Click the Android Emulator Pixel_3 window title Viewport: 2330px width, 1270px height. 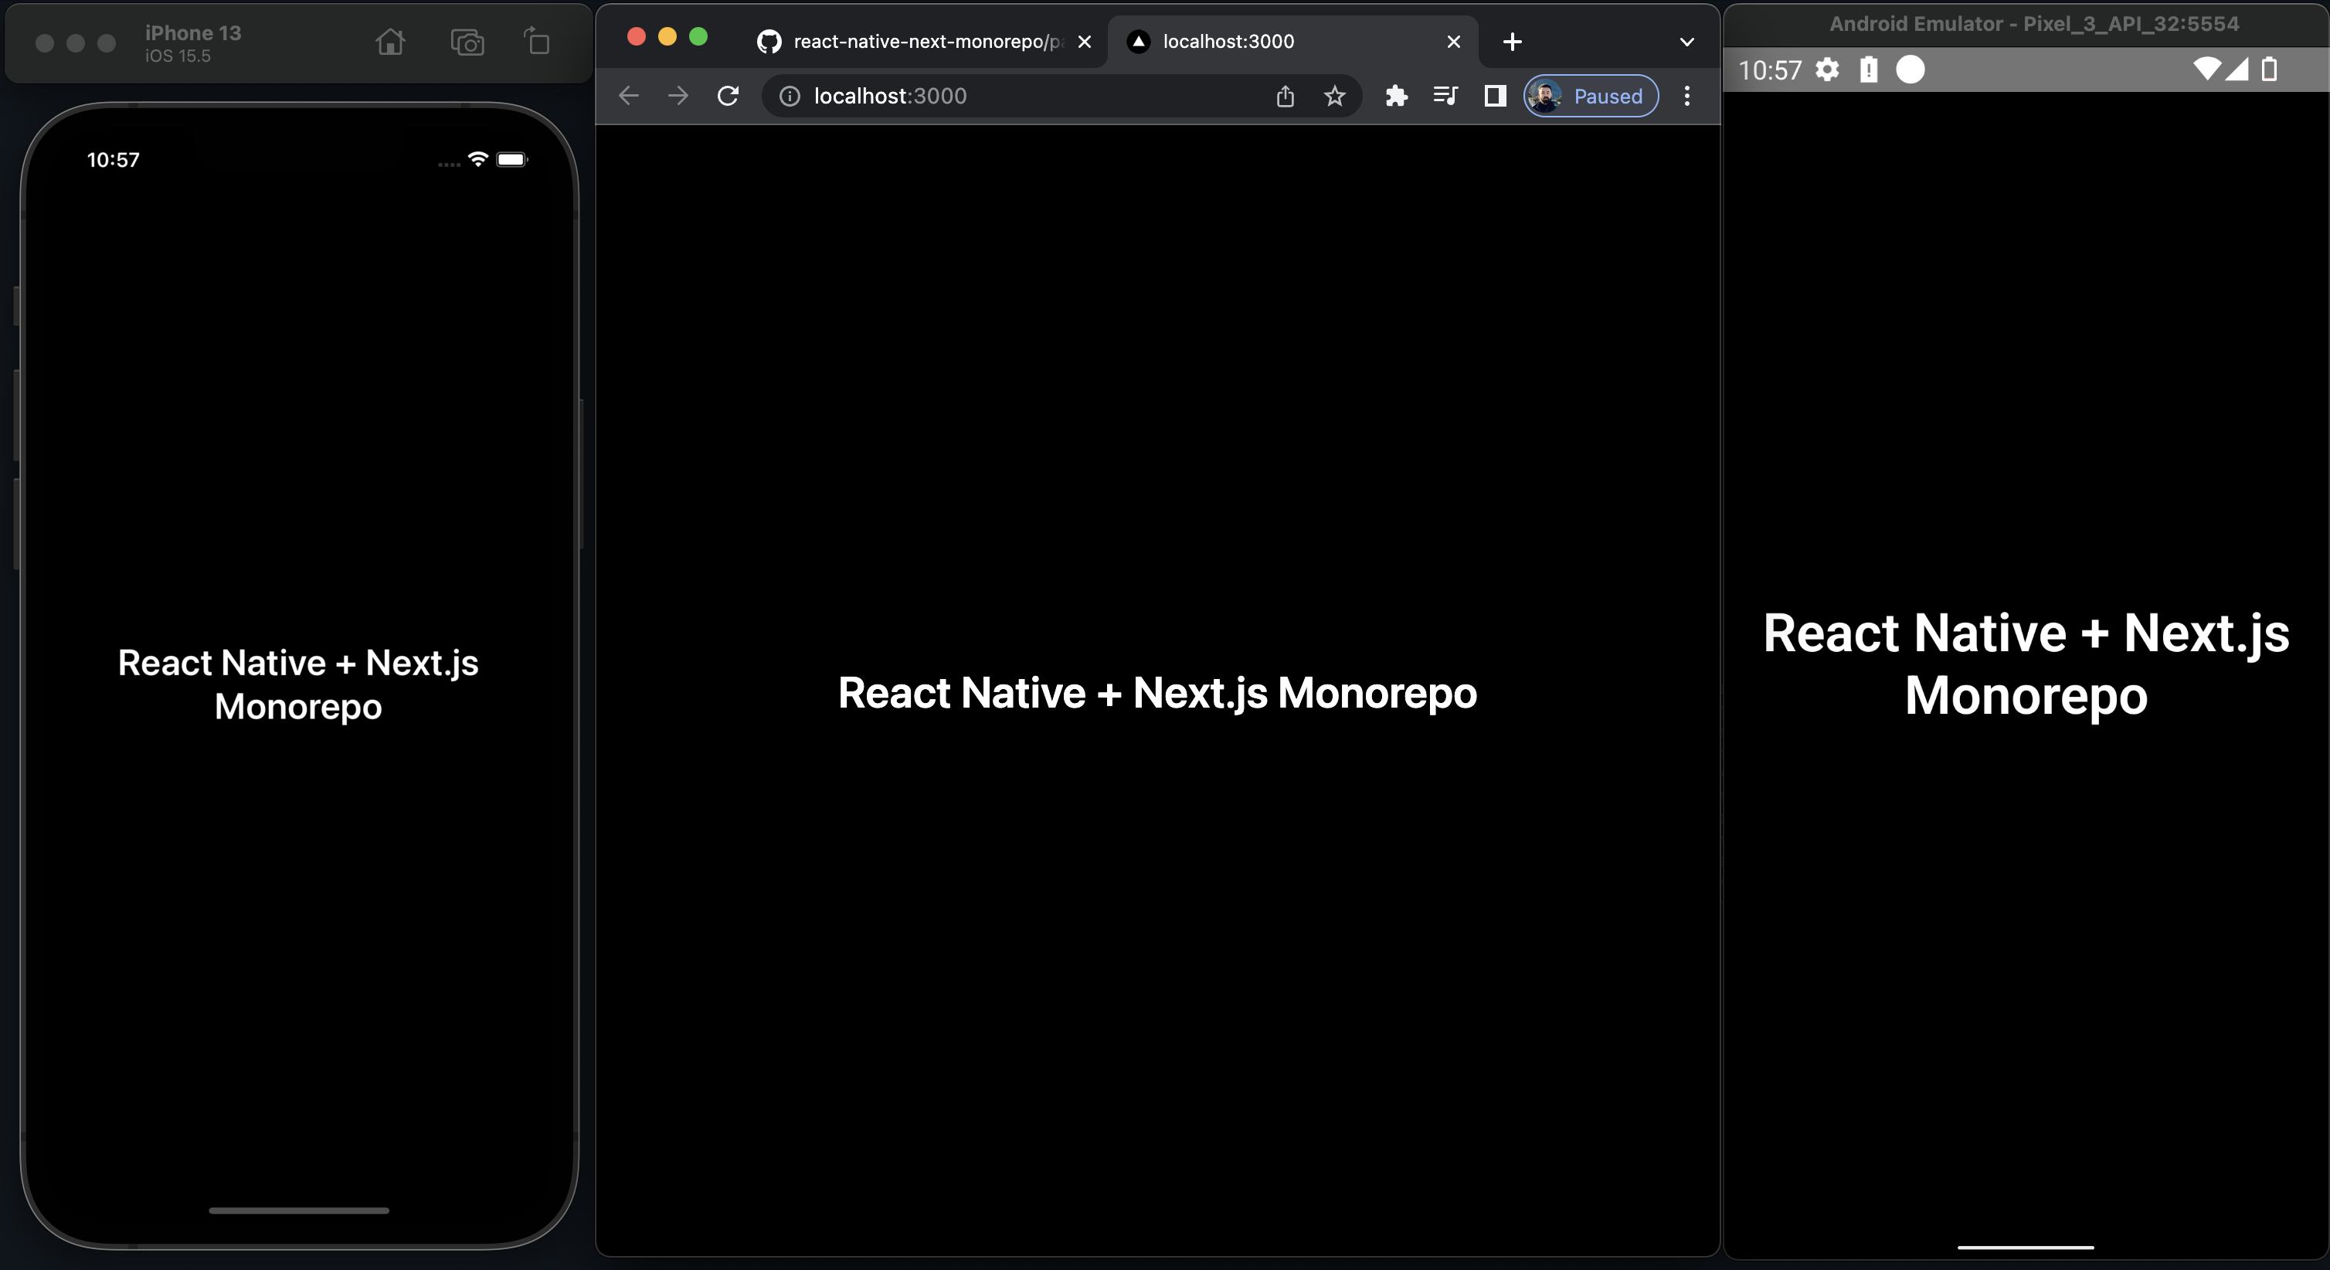click(2034, 23)
